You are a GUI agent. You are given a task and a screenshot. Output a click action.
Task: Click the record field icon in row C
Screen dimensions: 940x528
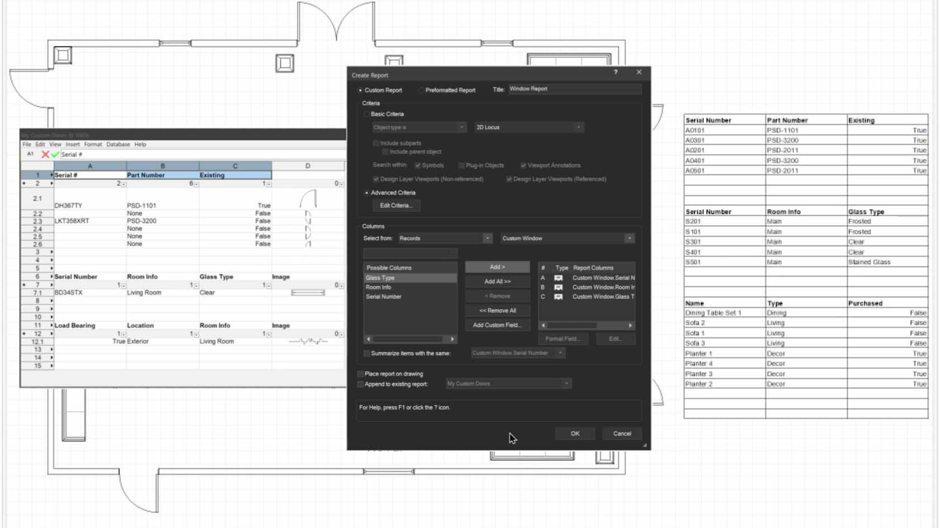558,297
